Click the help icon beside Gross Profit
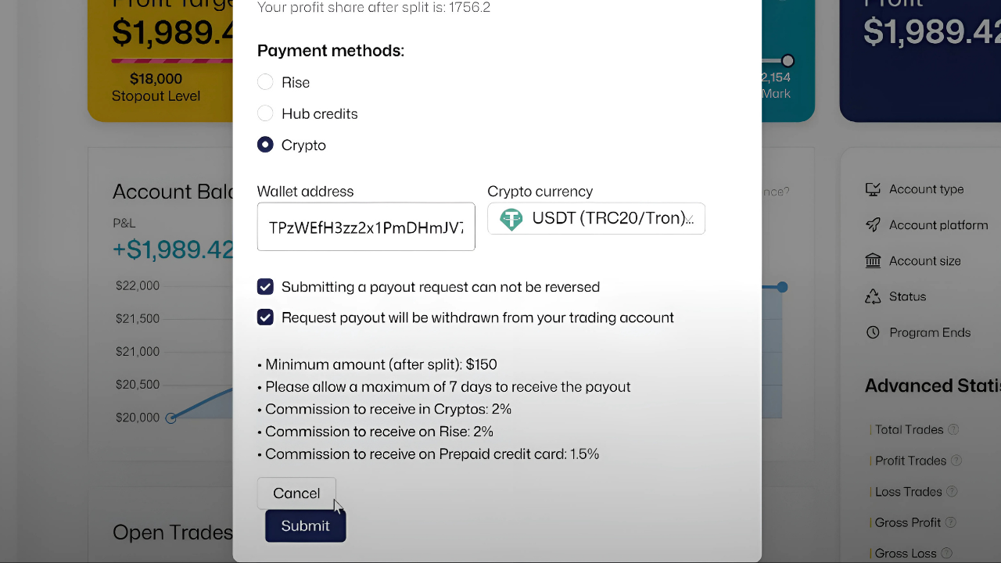This screenshot has height=563, width=1001. tap(951, 522)
